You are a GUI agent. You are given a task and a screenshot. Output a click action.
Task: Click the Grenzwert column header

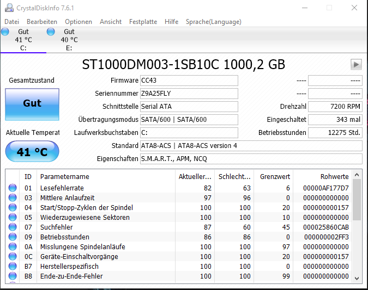(274, 177)
